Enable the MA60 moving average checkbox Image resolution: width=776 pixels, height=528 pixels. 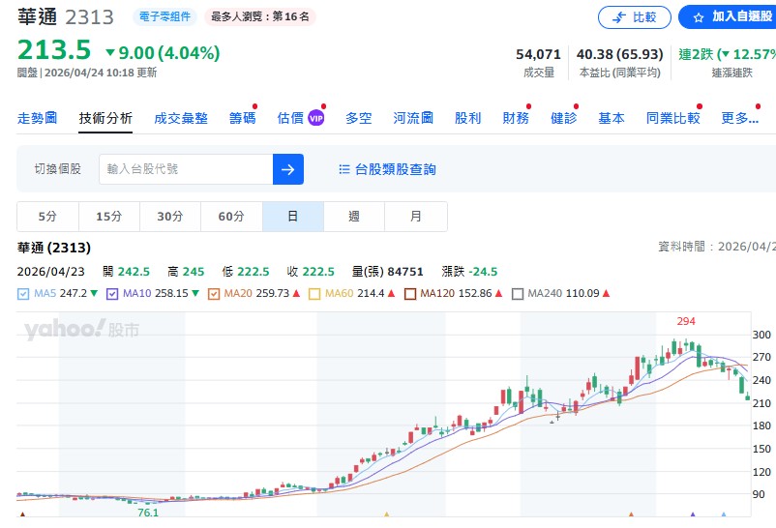tap(314, 294)
